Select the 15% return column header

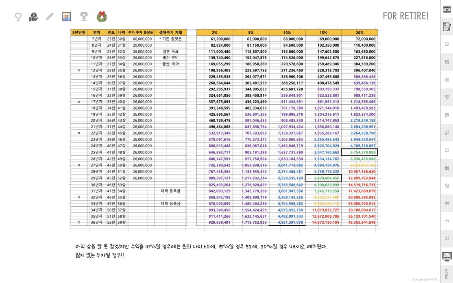[323, 32]
